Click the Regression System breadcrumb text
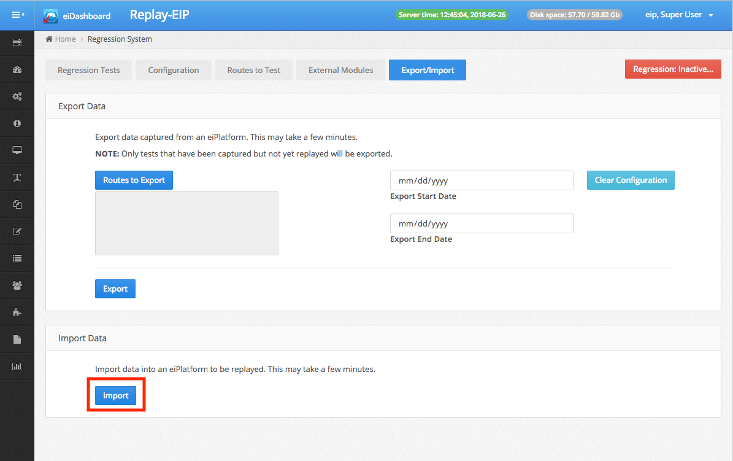Screen dimensions: 733x461 (120, 39)
